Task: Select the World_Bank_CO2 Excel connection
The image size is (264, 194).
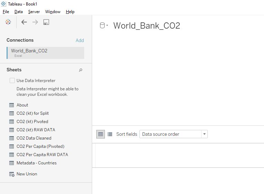Action: 45,53
